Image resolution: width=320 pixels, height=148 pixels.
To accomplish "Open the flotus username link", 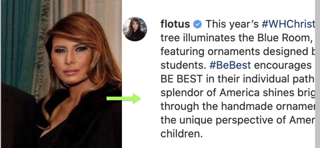I will (x=175, y=24).
